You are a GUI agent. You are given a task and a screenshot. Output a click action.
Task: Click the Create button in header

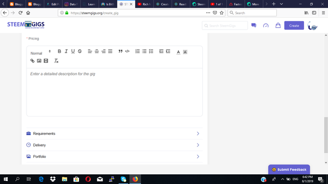(294, 26)
